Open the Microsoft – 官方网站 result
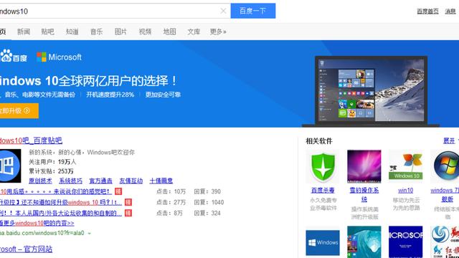The height and width of the screenshot is (258, 459). pyautogui.click(x=26, y=249)
